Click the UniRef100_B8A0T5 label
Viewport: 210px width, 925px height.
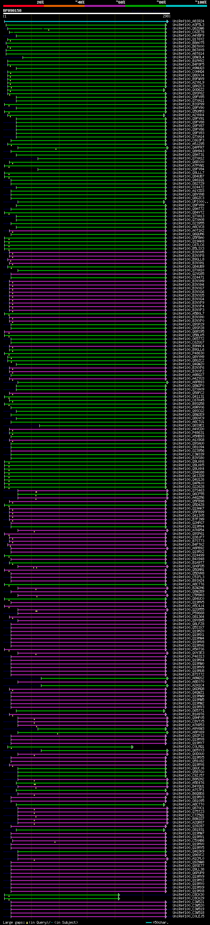[x=188, y=43]
